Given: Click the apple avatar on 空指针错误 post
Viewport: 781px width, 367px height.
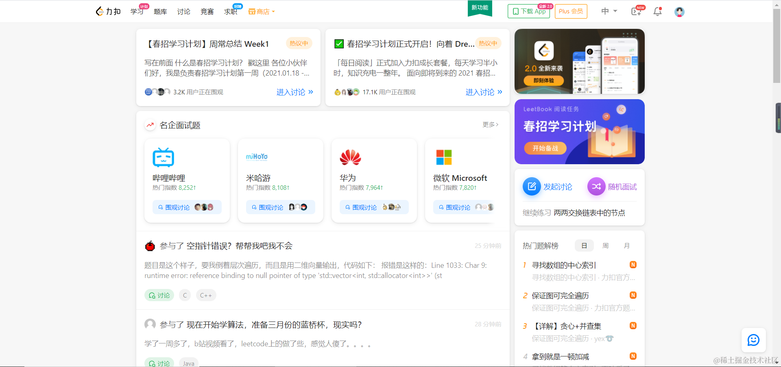Looking at the screenshot, I should click(150, 246).
